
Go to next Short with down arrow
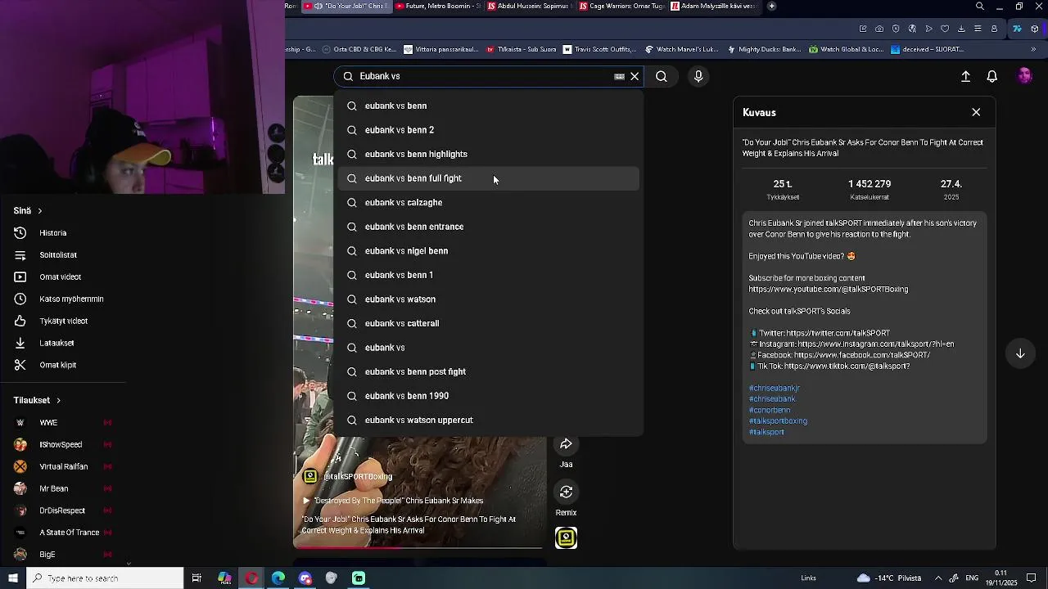[1020, 353]
